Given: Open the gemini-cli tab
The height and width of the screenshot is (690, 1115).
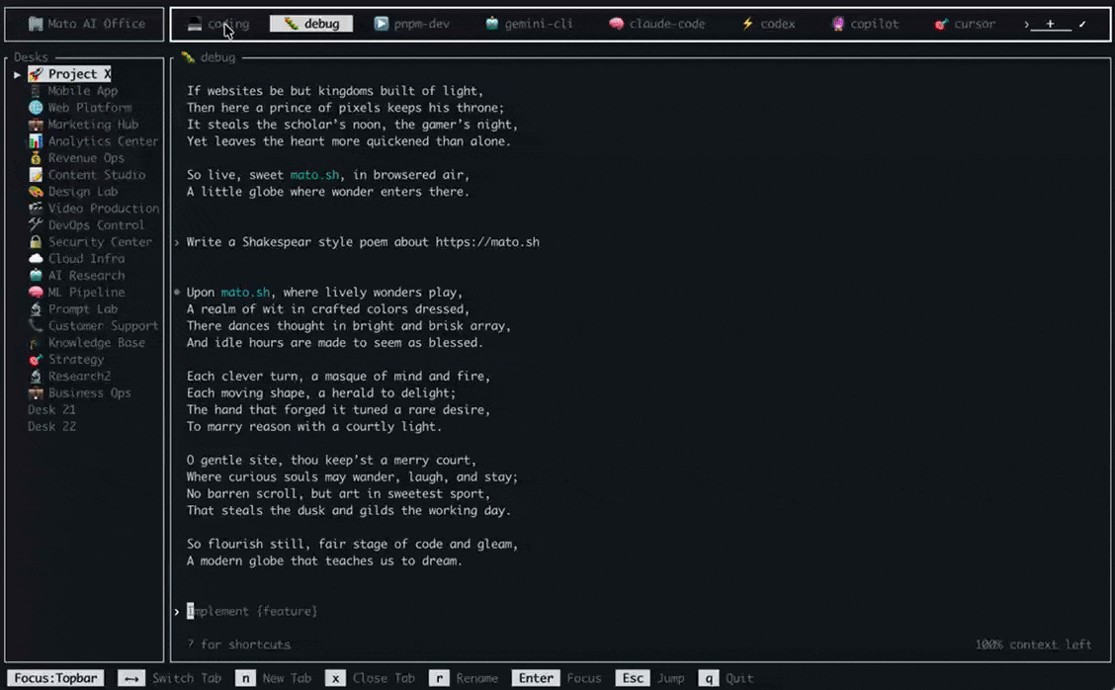Looking at the screenshot, I should point(529,24).
